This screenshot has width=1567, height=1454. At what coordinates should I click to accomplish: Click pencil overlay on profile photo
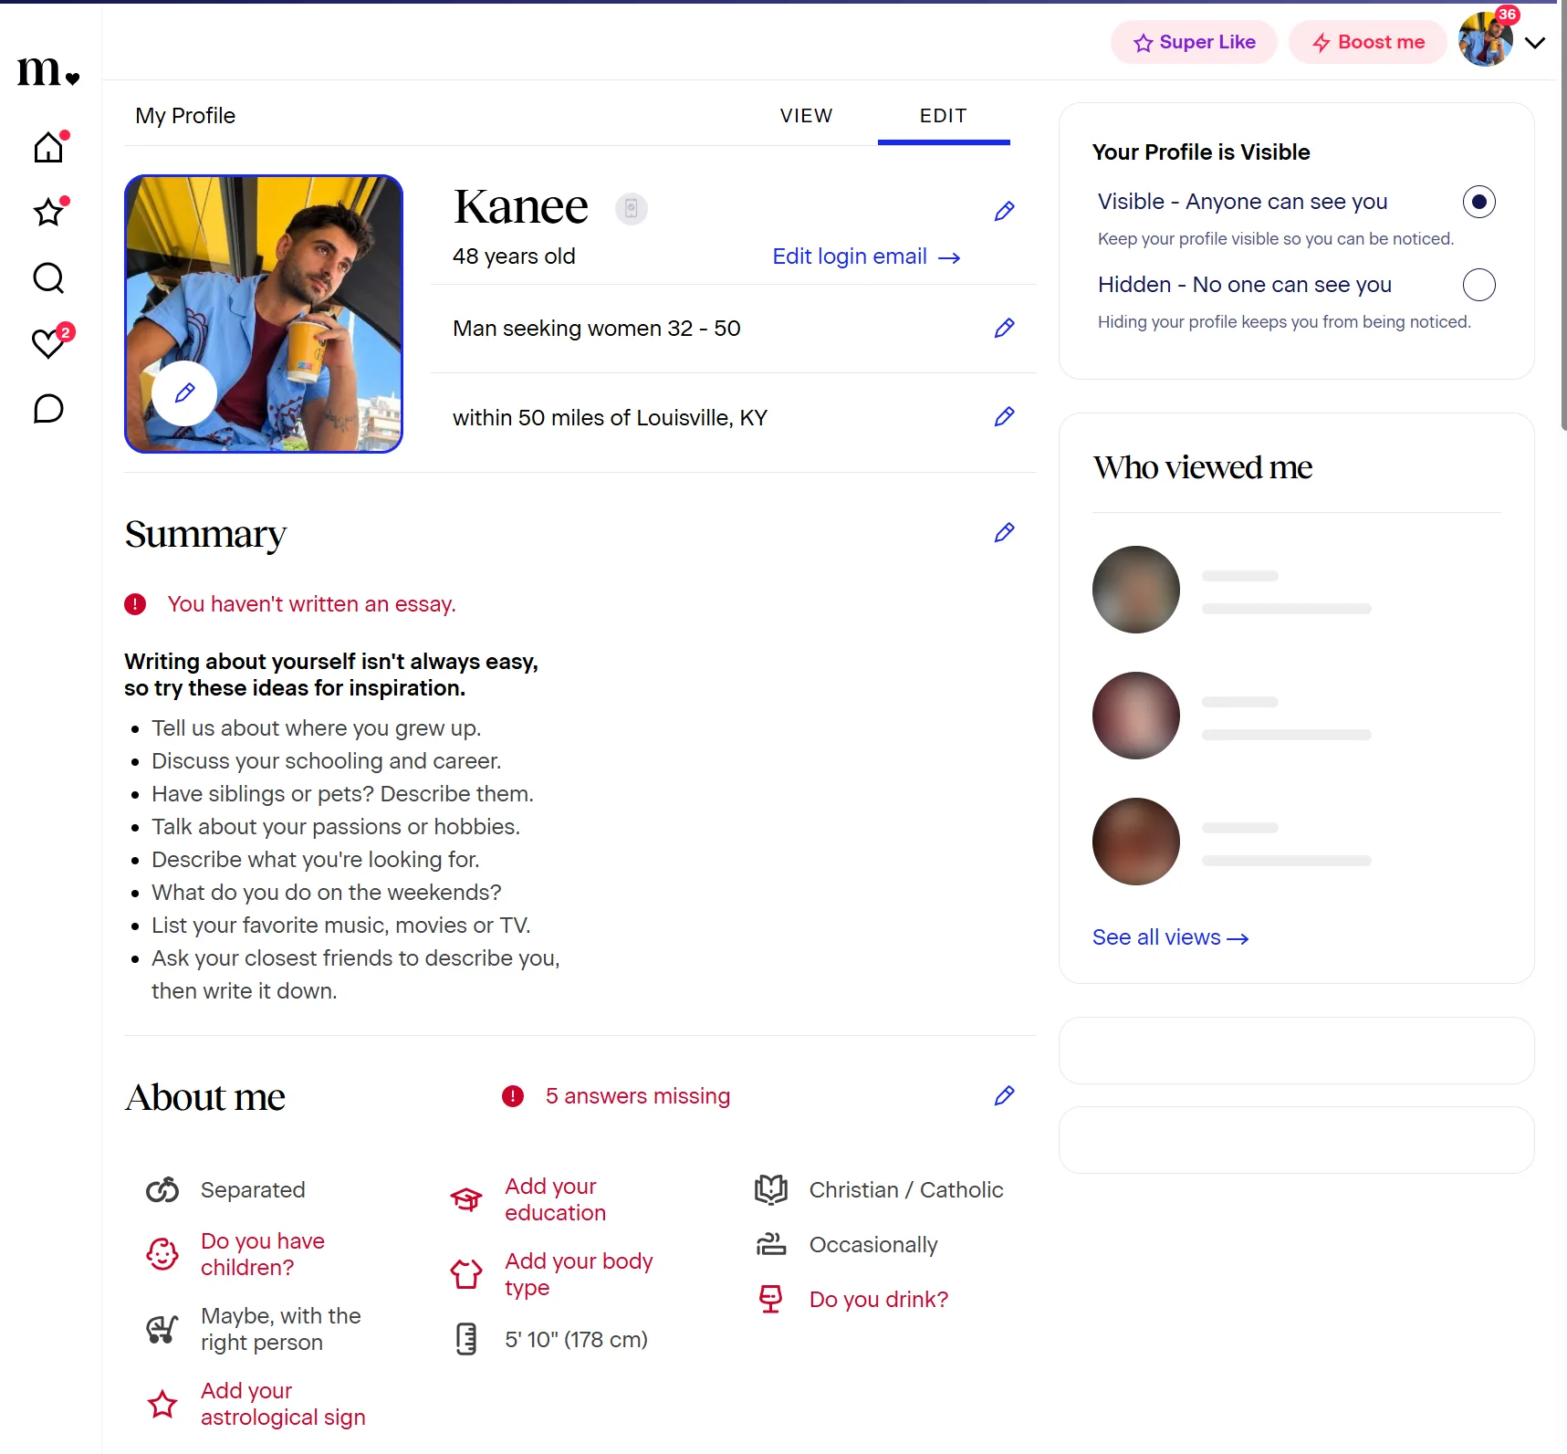coord(184,393)
